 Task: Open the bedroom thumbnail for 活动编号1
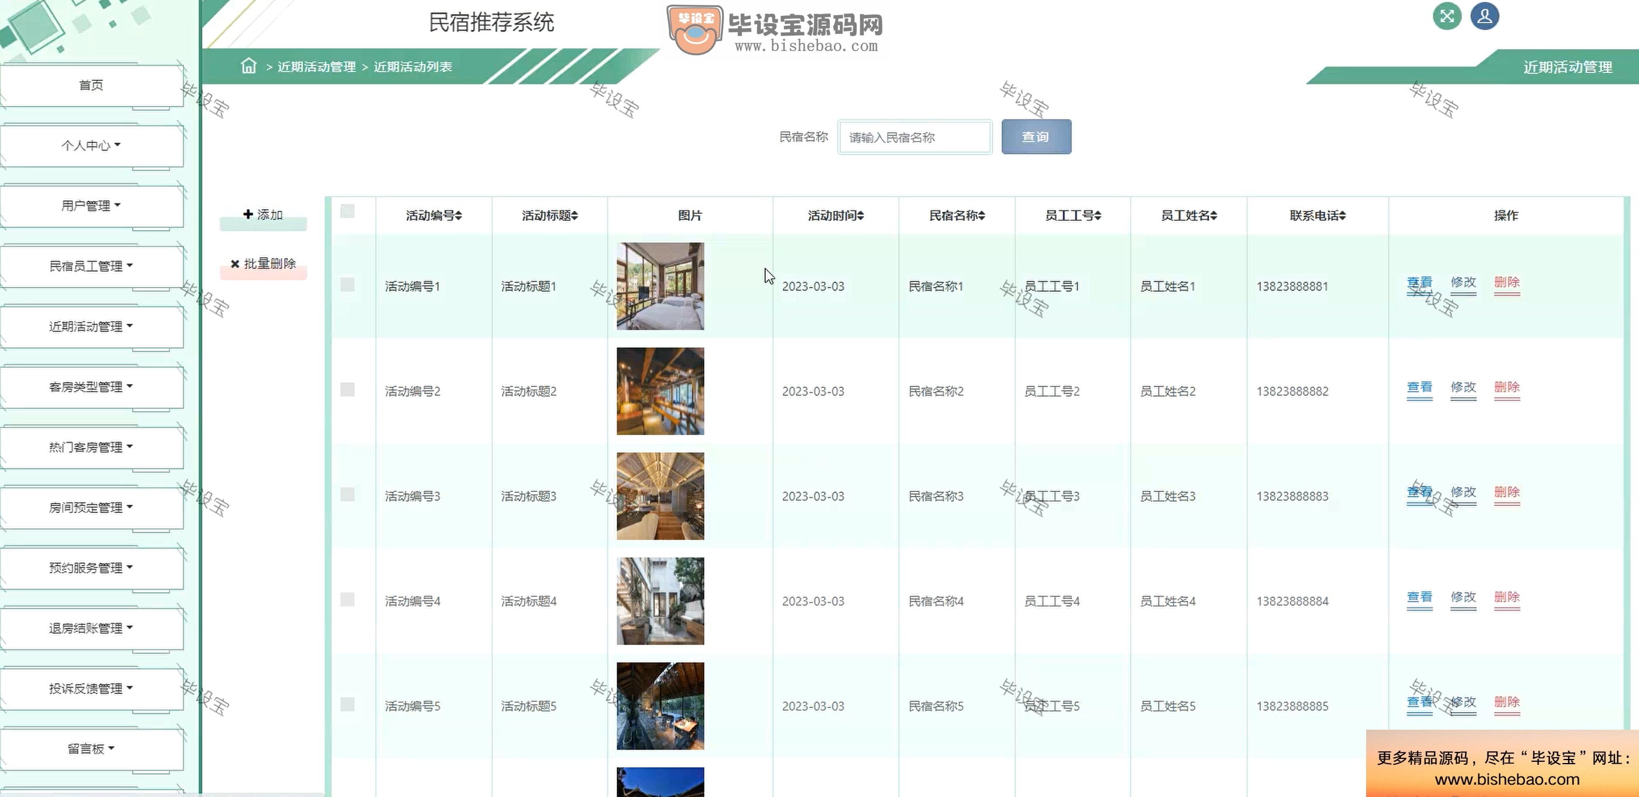coord(661,286)
